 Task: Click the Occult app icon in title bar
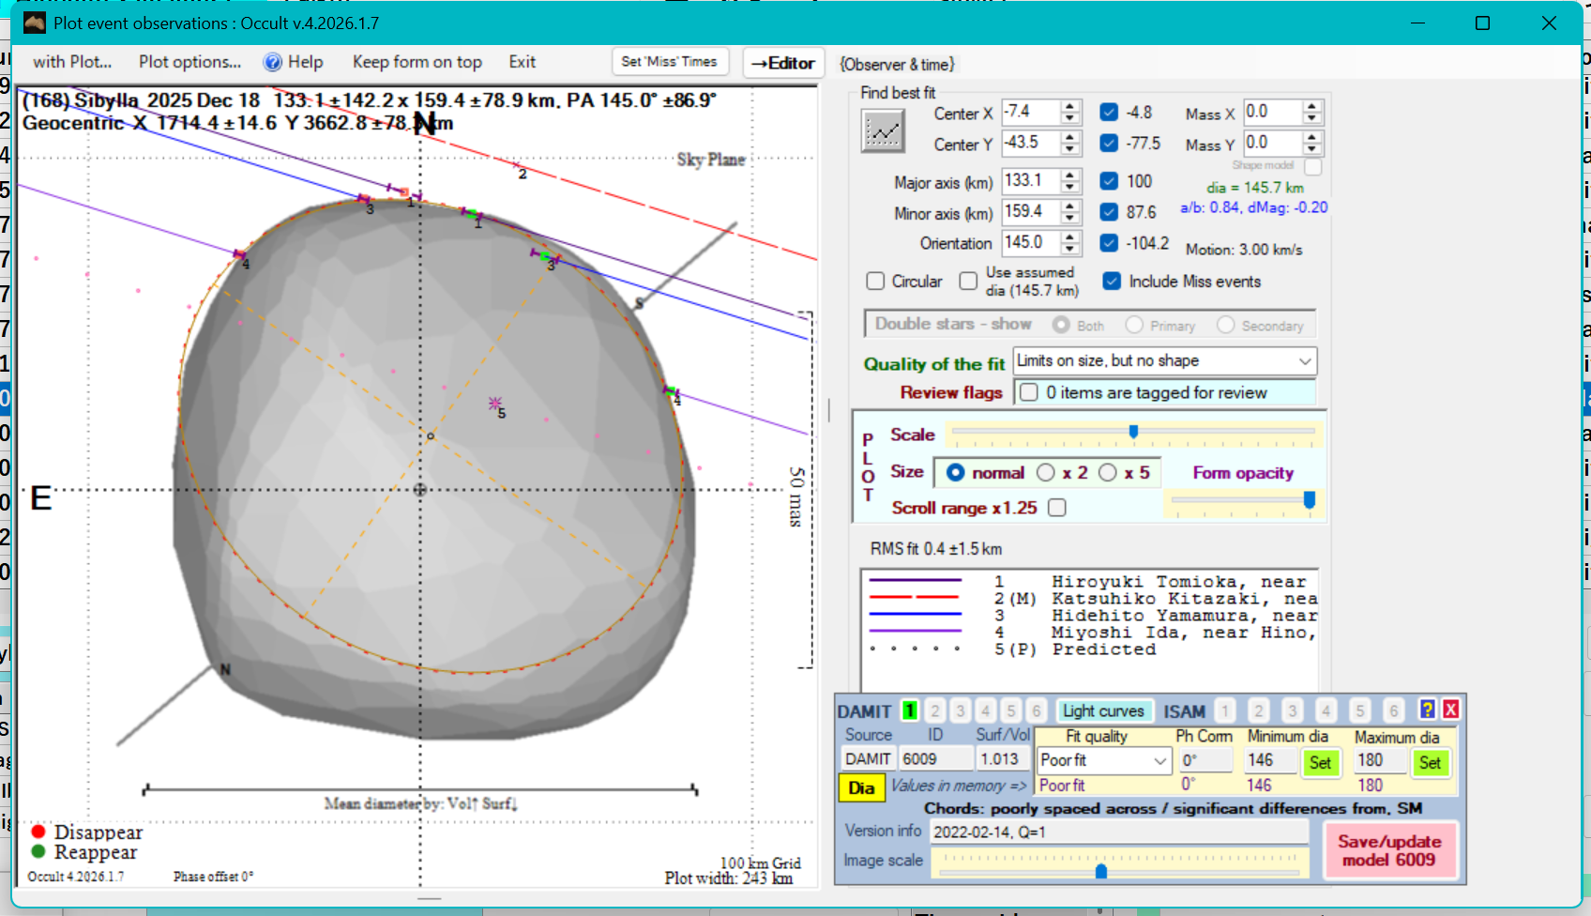click(35, 23)
